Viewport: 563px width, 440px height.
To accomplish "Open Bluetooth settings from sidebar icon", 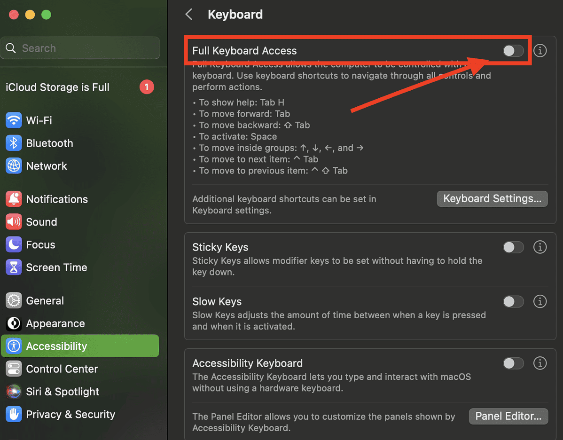I will (x=14, y=143).
